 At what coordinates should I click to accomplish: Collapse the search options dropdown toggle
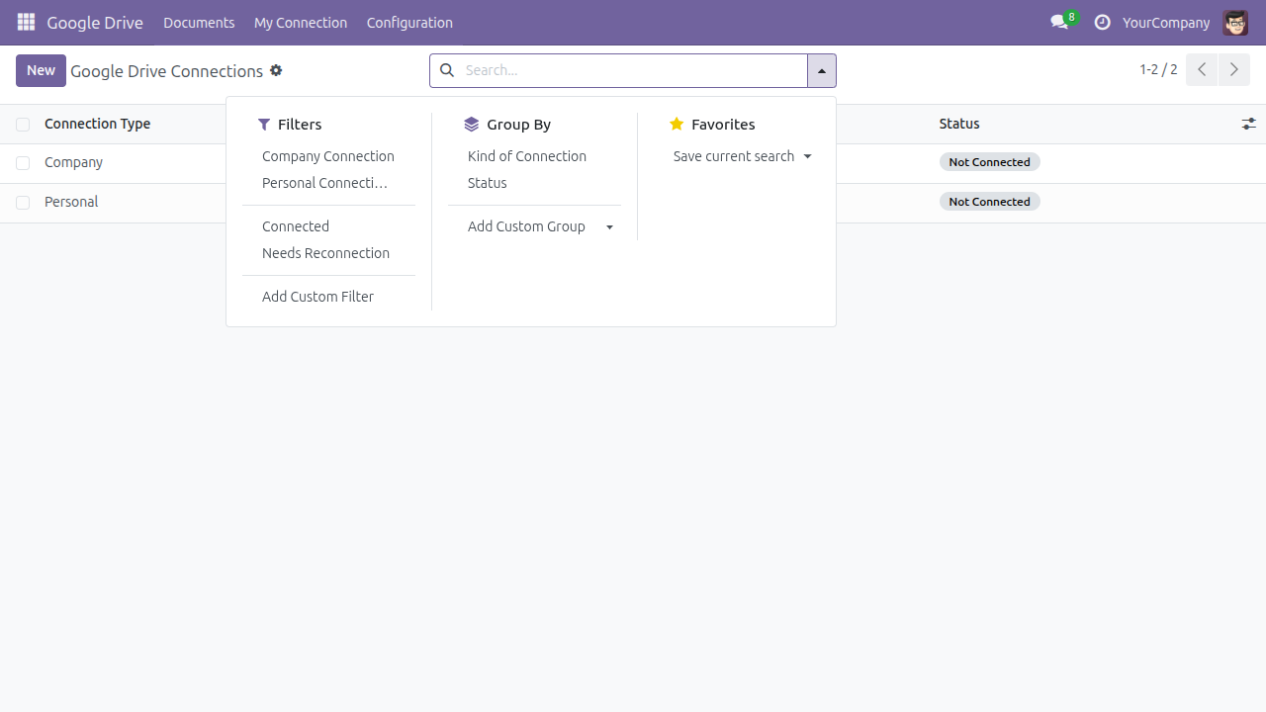(822, 70)
